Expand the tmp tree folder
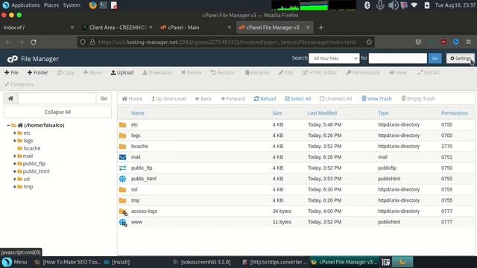The height and width of the screenshot is (268, 477). click(x=15, y=187)
